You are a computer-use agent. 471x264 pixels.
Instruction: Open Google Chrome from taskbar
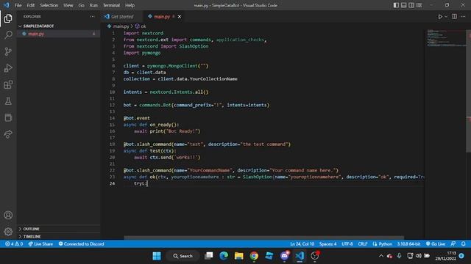point(254,256)
